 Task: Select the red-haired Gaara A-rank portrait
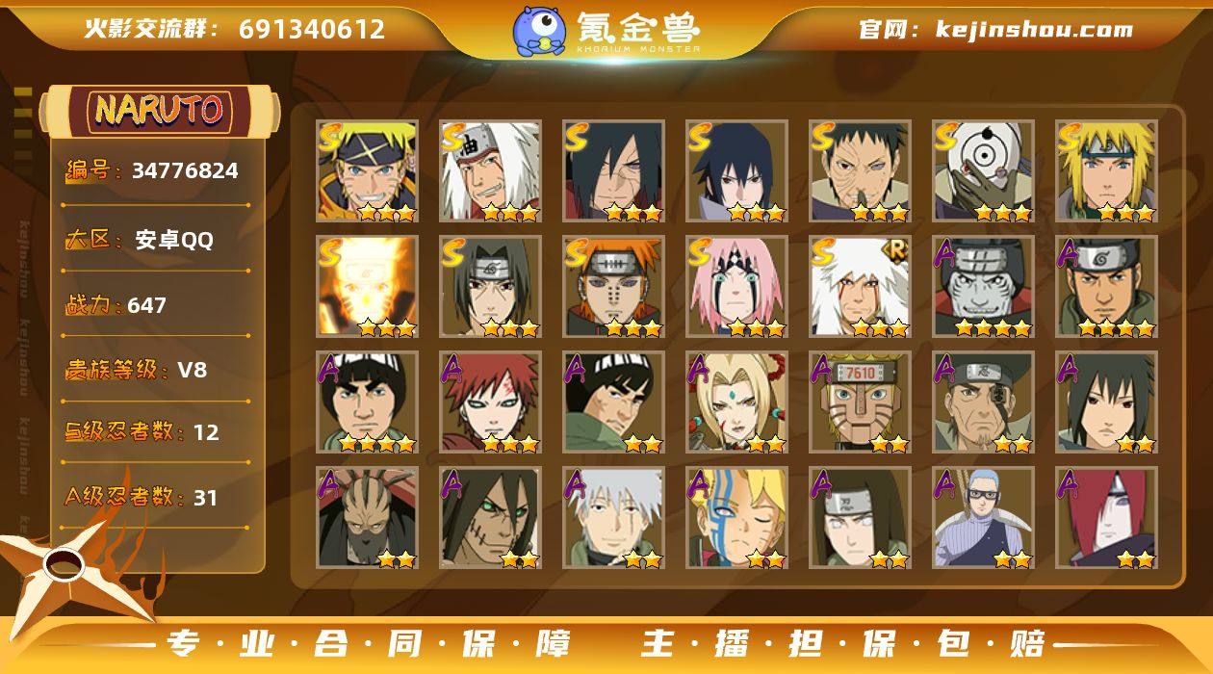click(490, 402)
